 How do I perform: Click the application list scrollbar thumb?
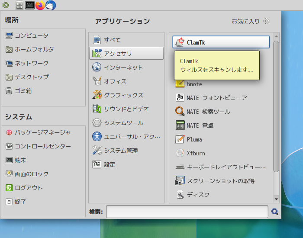click(276, 106)
